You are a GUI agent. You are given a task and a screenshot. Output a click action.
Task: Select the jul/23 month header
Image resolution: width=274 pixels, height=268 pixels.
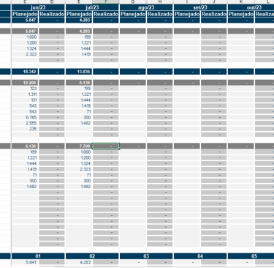[92, 7]
